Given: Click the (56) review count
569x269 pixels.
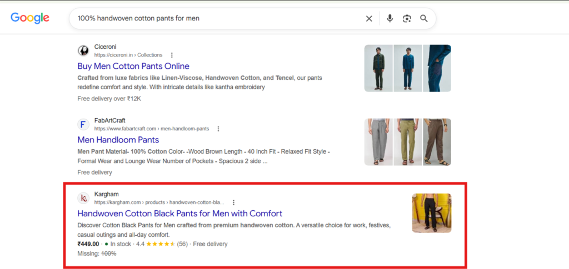Looking at the screenshot, I should point(182,244).
